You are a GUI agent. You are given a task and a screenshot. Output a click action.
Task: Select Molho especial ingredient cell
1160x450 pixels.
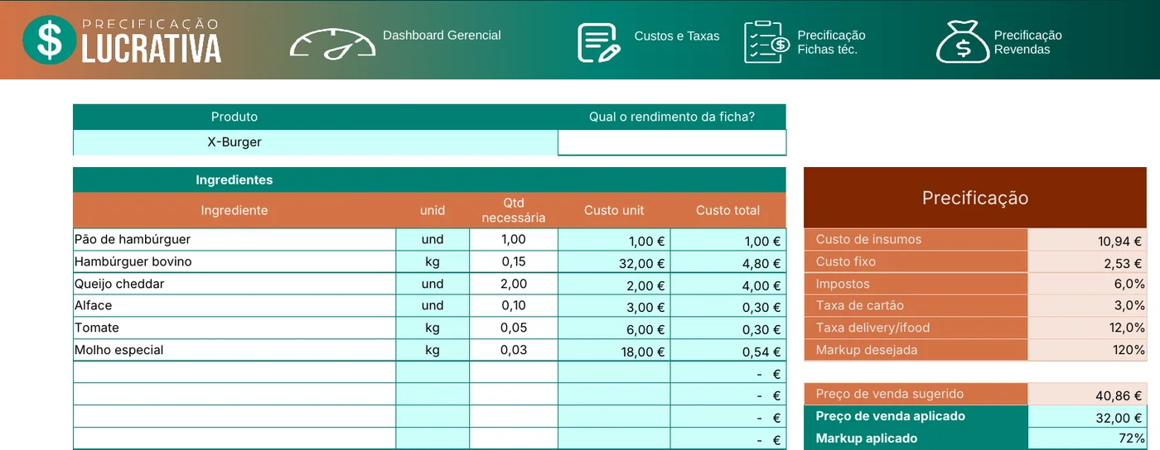[234, 350]
